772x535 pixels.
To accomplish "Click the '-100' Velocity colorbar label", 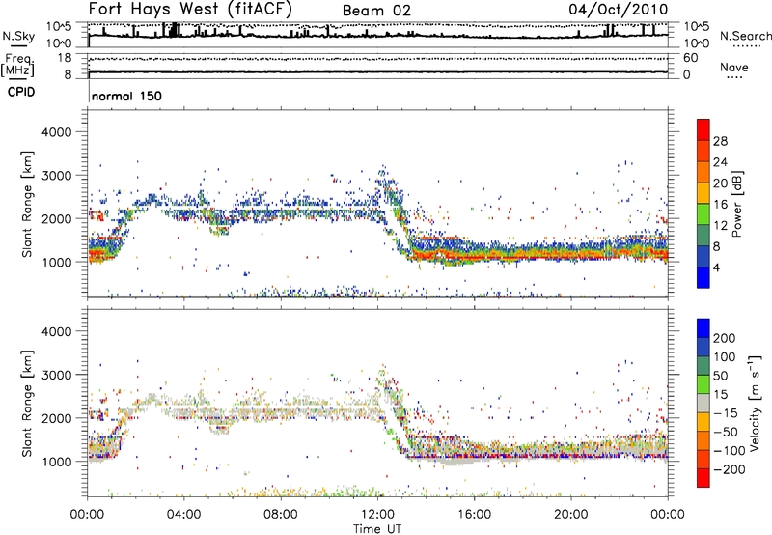I will point(730,451).
